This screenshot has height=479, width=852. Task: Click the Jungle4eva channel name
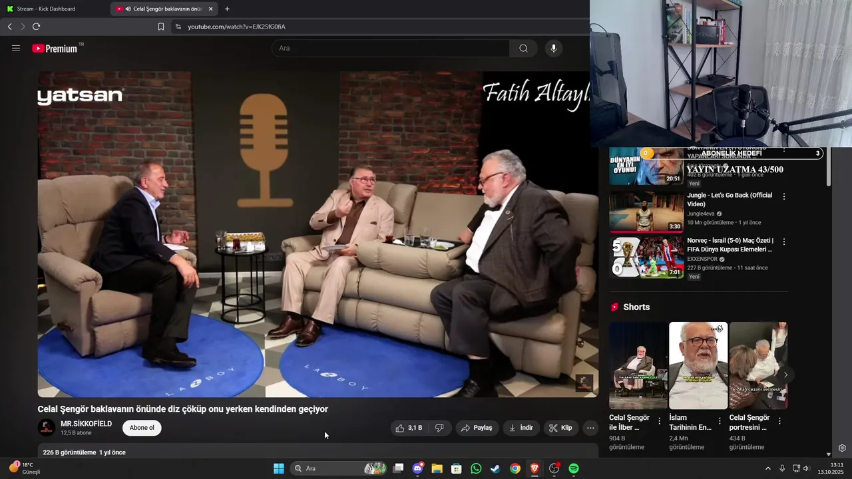pos(702,214)
